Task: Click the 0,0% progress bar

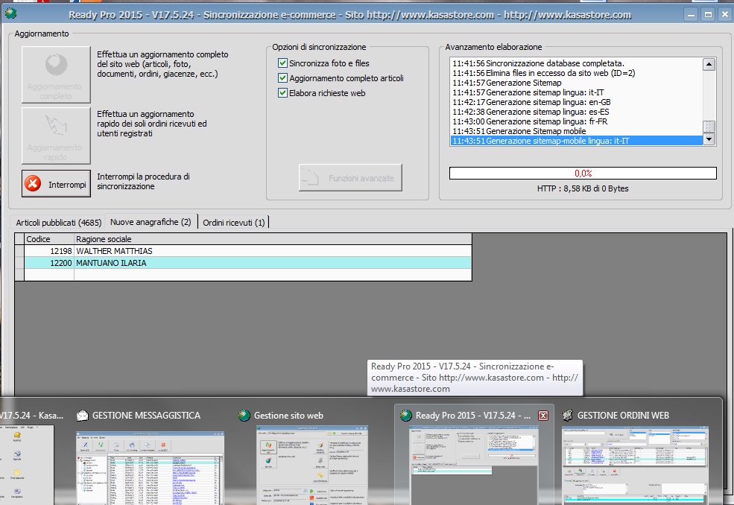Action: [x=583, y=173]
